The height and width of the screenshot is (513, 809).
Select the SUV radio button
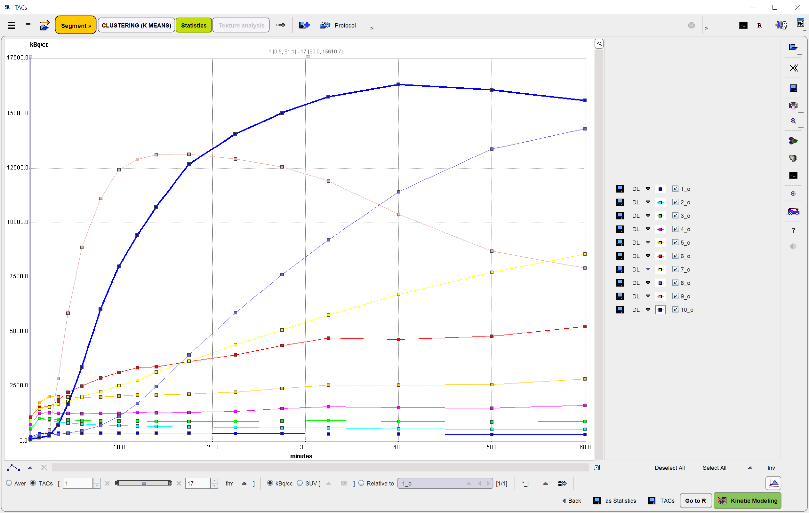[300, 483]
